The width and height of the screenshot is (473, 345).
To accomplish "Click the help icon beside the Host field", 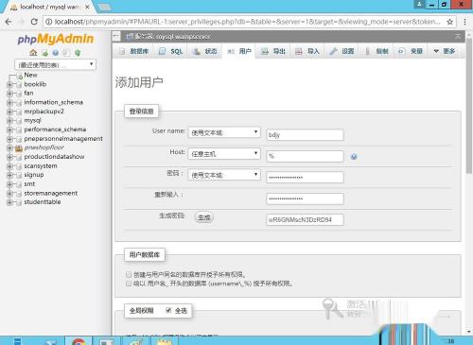I will pyautogui.click(x=354, y=157).
